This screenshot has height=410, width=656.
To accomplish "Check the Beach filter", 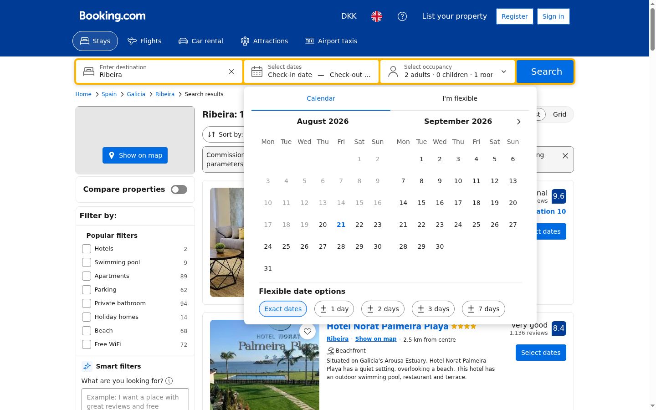I will pos(87,331).
